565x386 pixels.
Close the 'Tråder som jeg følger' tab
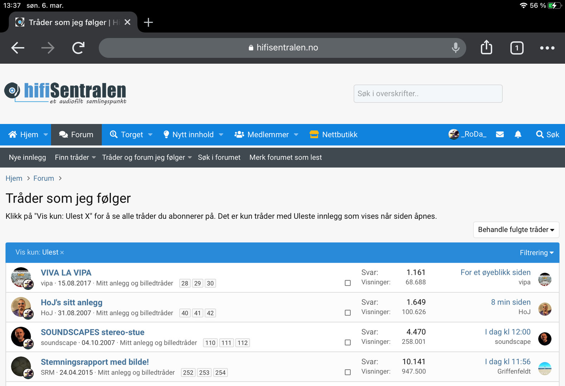click(127, 22)
